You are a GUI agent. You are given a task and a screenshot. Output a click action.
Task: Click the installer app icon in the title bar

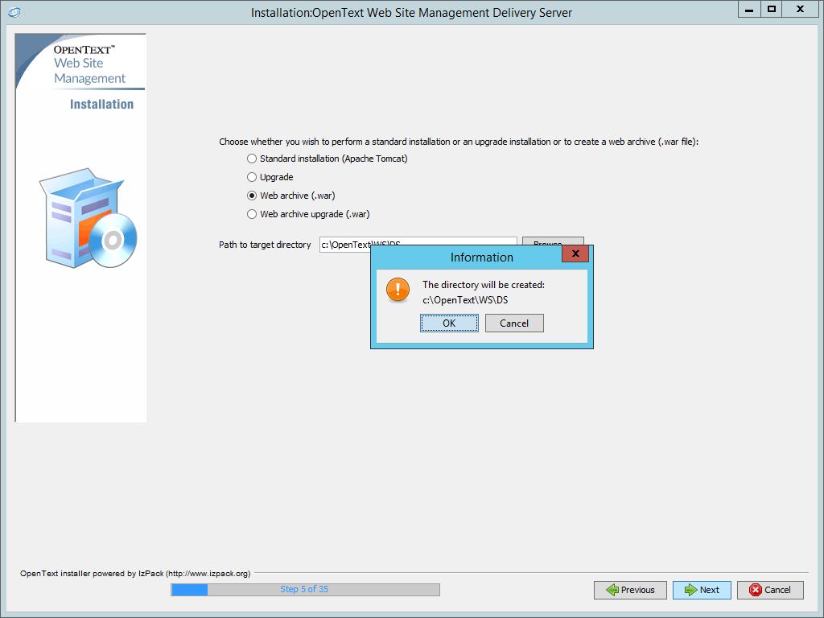pyautogui.click(x=14, y=12)
